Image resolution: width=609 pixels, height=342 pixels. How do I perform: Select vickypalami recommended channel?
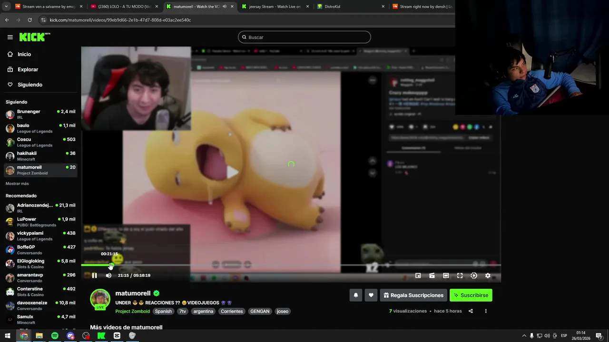(x=40, y=236)
